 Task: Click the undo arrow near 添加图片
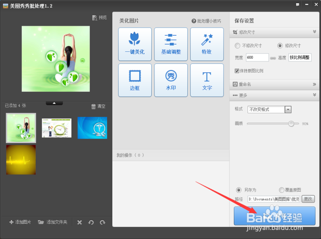(91, 222)
